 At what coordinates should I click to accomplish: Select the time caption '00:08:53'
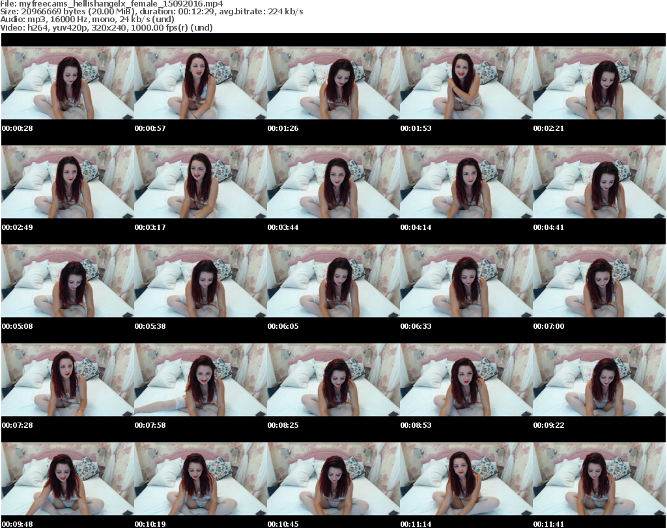coord(416,425)
